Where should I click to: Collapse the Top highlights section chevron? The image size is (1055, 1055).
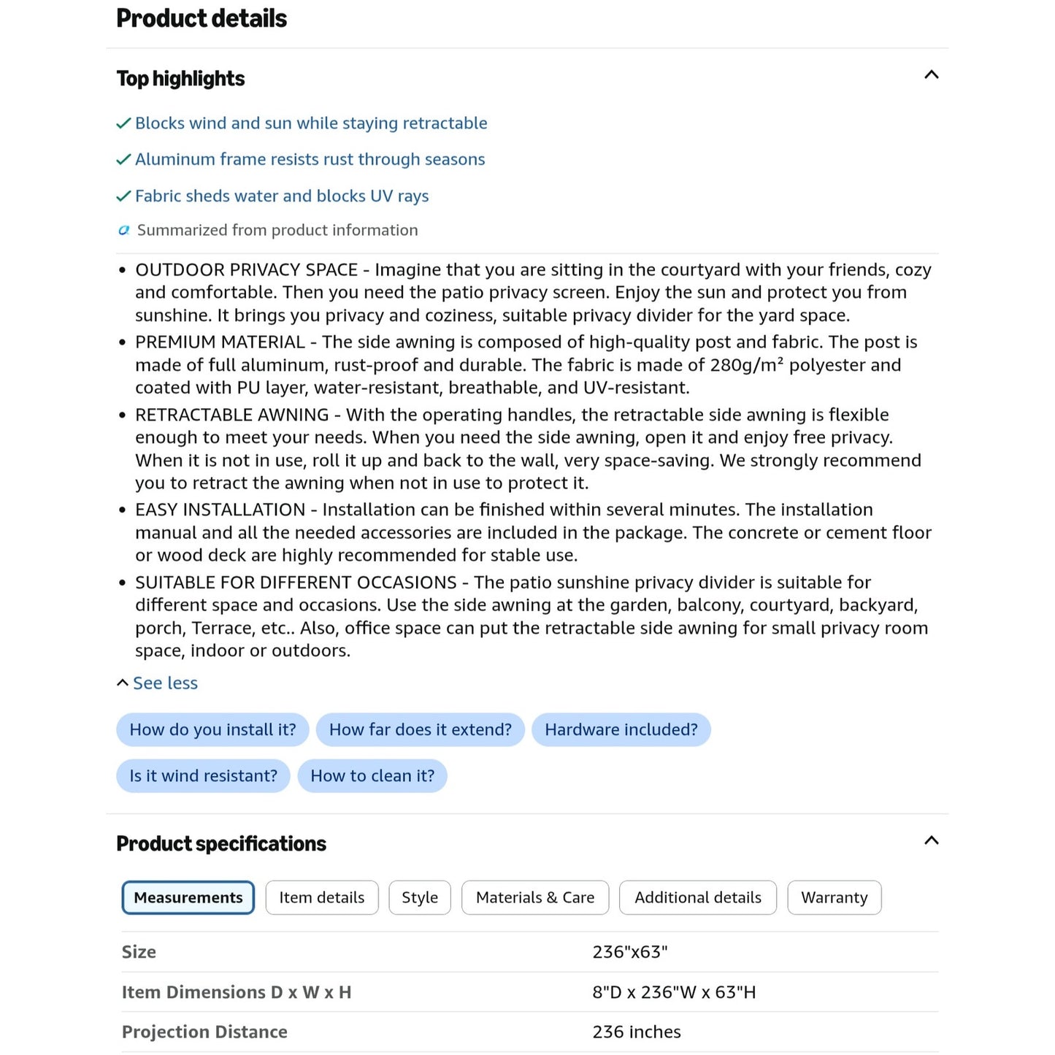[931, 75]
